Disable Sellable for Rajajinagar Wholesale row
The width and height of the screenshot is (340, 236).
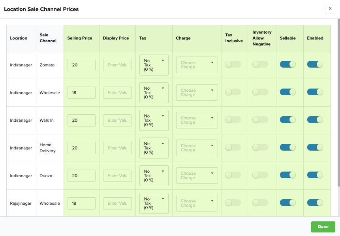(288, 203)
